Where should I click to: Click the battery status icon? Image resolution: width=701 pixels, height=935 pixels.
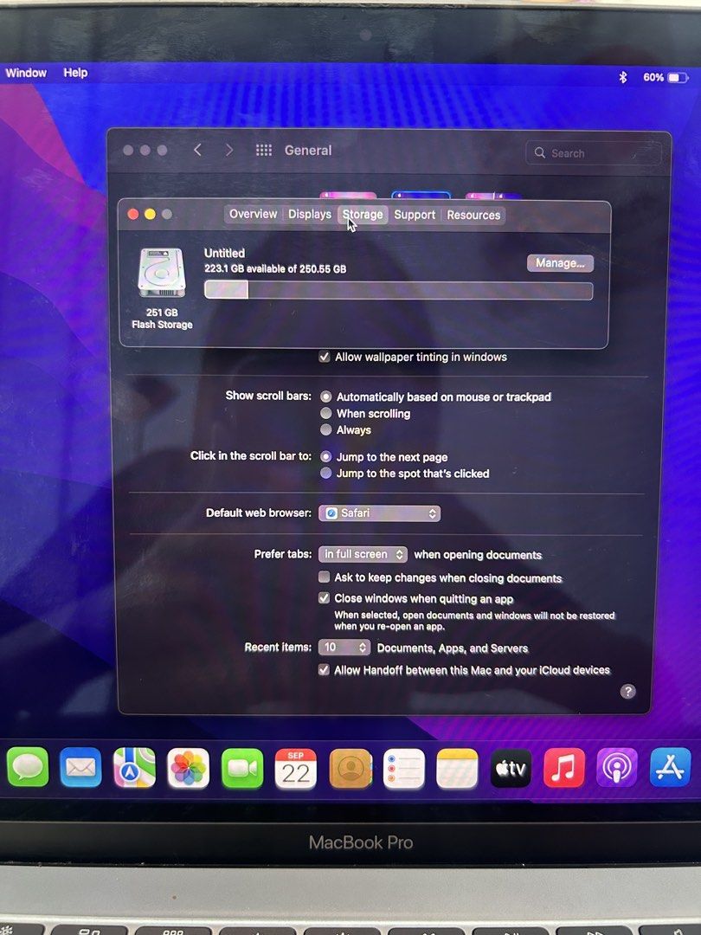tap(678, 78)
